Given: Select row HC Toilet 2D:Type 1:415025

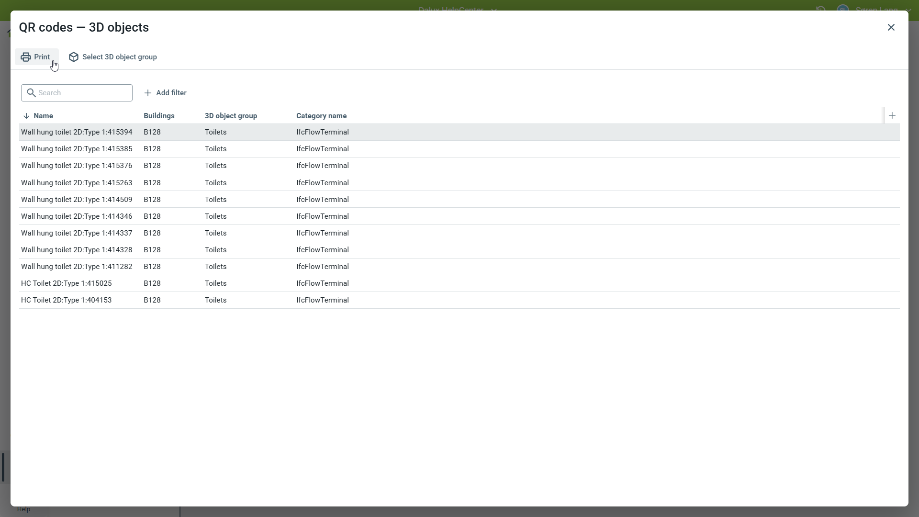Looking at the screenshot, I should point(67,283).
